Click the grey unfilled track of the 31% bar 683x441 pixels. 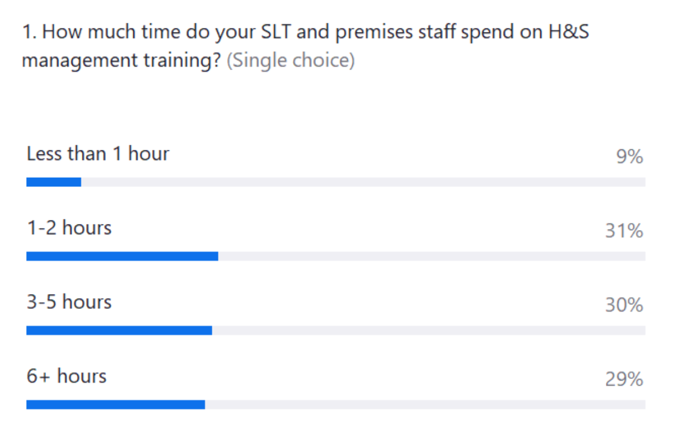(431, 256)
